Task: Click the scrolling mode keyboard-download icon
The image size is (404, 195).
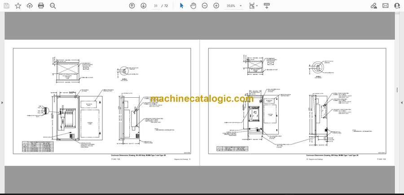Action: coord(267,6)
